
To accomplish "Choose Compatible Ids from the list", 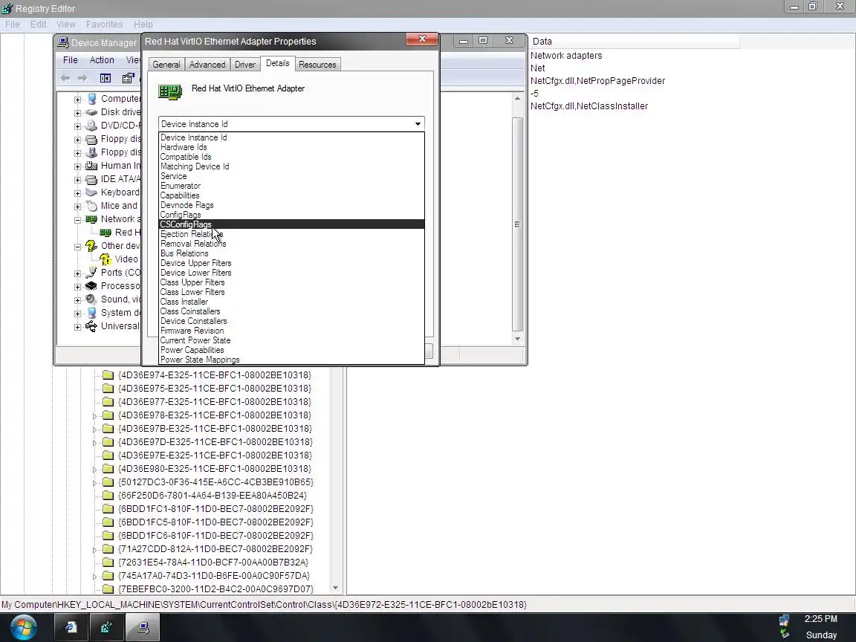I will (x=291, y=158).
